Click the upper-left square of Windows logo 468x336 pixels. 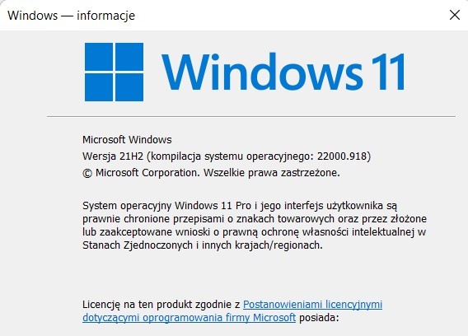click(99, 57)
